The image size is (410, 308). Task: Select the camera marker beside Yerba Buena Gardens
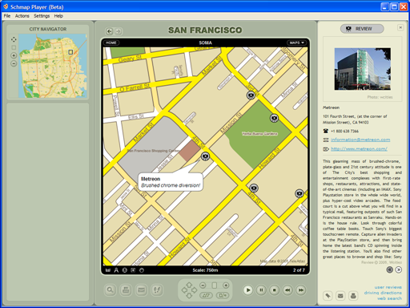click(274, 118)
